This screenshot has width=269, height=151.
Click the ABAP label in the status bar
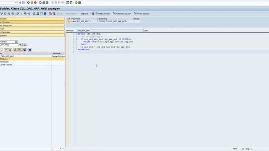click(x=235, y=149)
